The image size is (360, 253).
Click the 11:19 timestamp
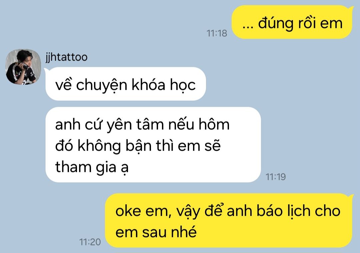pyautogui.click(x=276, y=177)
